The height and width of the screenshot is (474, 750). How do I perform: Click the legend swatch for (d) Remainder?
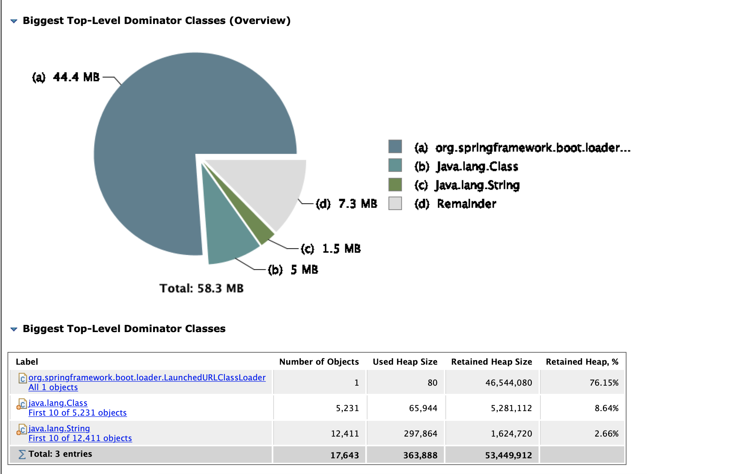pyautogui.click(x=395, y=203)
